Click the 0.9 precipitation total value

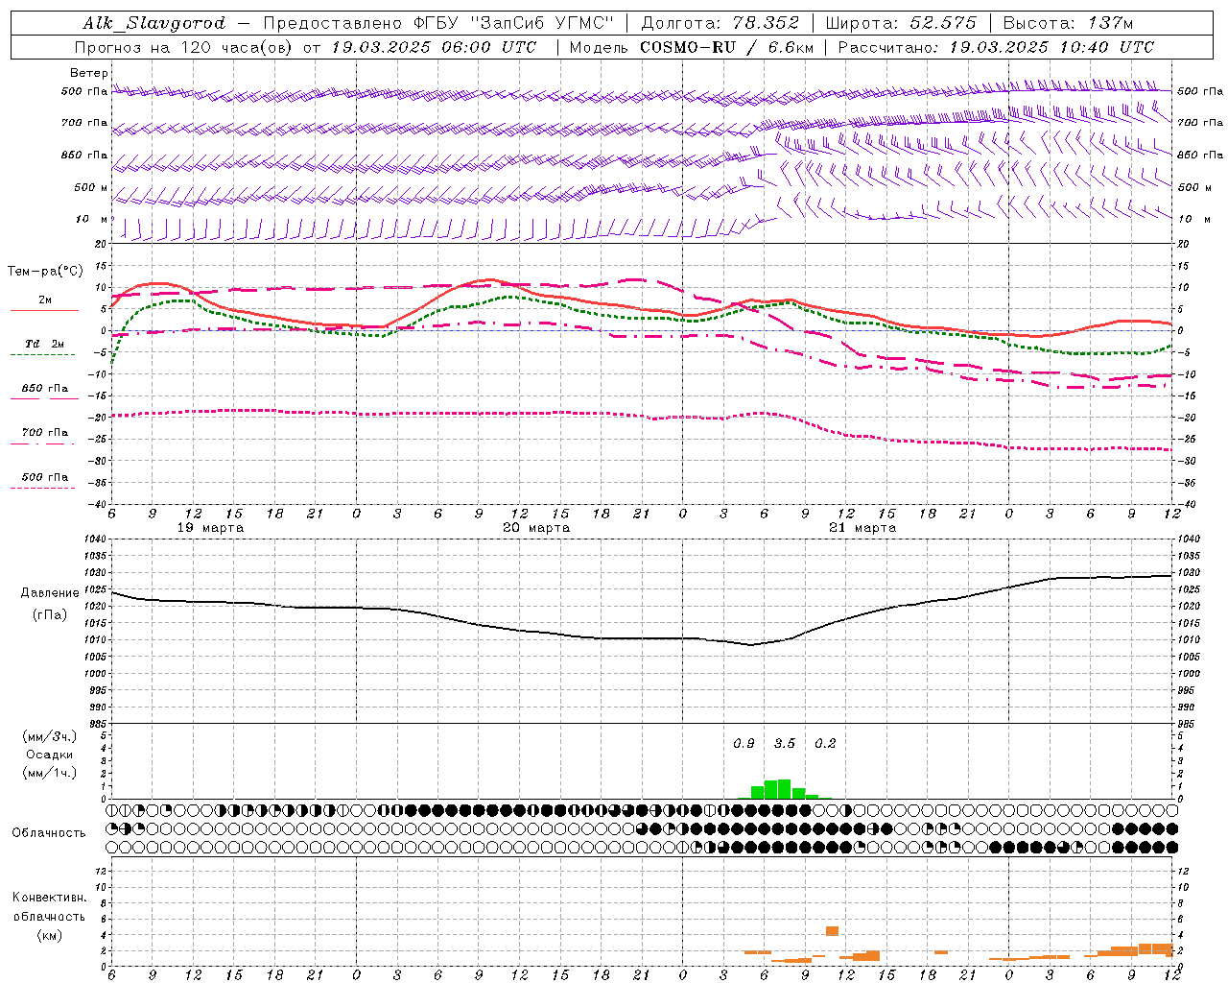pos(744,744)
